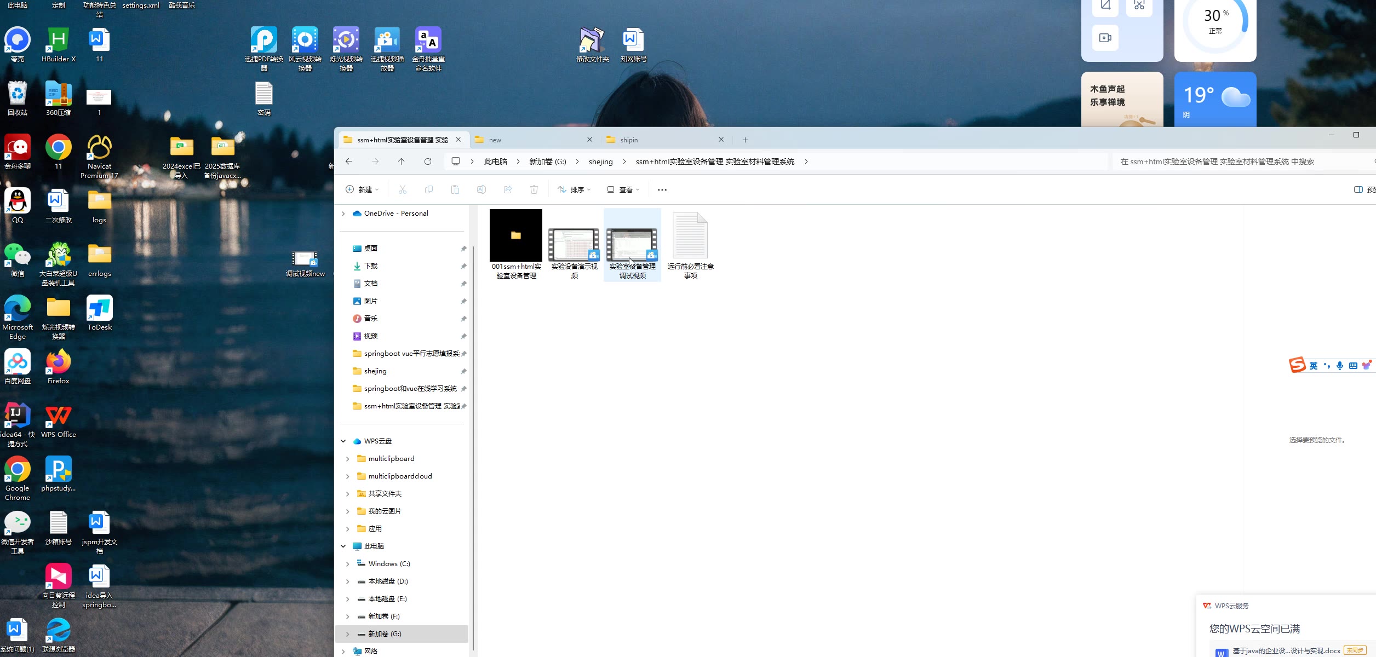Open the 查看 view dropdown

[623, 189]
